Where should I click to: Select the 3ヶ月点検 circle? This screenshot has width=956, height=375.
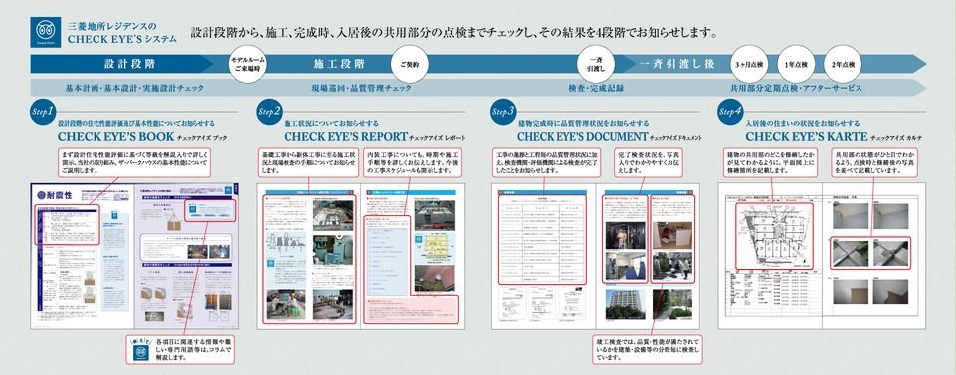[748, 64]
